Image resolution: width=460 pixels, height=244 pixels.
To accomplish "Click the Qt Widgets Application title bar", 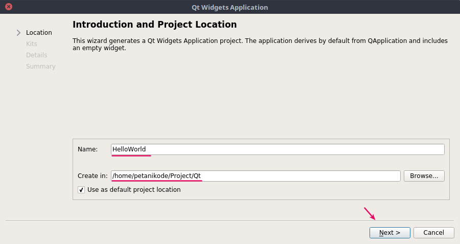I will (230, 7).
